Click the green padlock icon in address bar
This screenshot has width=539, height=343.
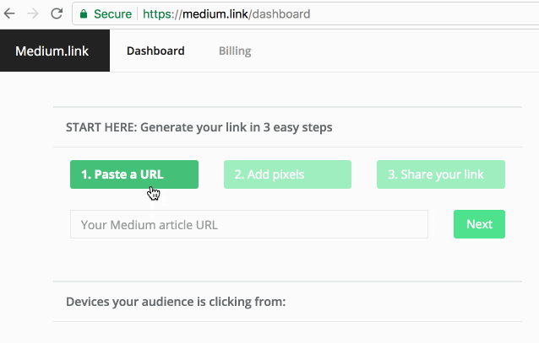pyautogui.click(x=84, y=14)
